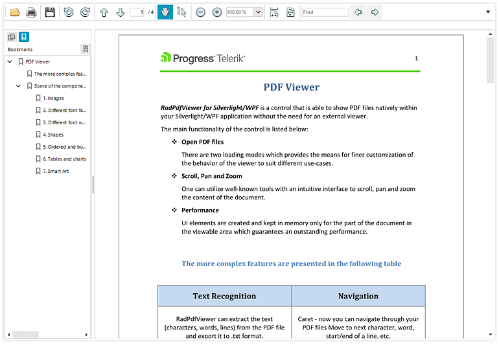This screenshot has width=499, height=345.
Task: Open the toolbar overflow arrow
Action: pos(488,12)
